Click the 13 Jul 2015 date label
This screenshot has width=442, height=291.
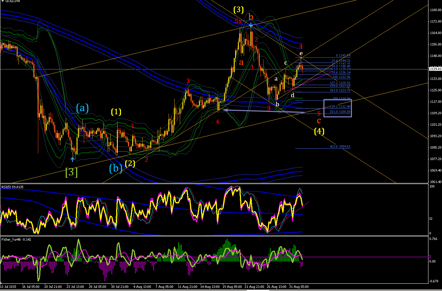tap(8, 287)
